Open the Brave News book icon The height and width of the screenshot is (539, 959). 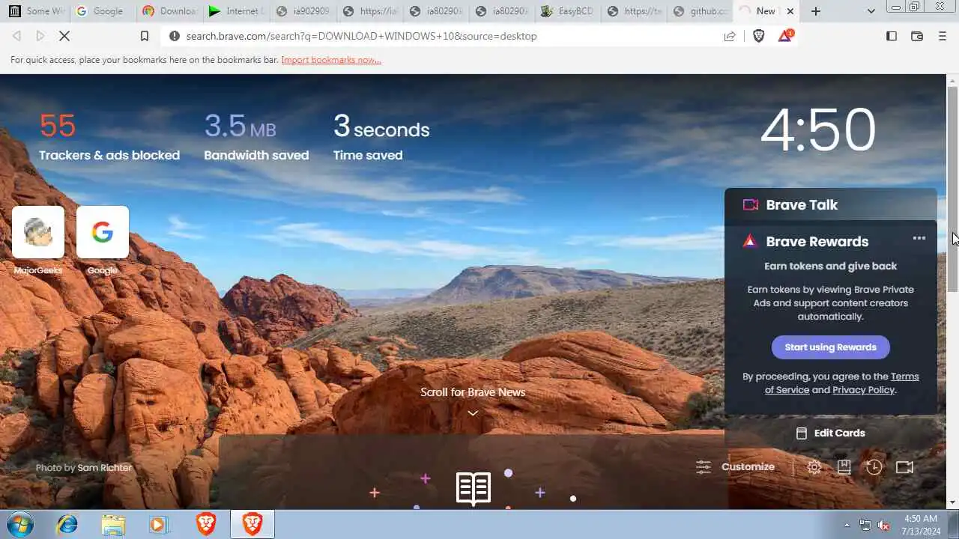pyautogui.click(x=474, y=489)
